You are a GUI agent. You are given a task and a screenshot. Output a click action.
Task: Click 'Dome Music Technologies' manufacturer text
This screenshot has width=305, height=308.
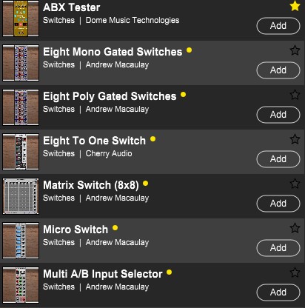[x=133, y=21]
